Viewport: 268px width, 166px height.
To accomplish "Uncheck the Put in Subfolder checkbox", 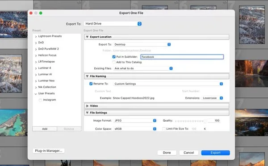I will [x=114, y=57].
